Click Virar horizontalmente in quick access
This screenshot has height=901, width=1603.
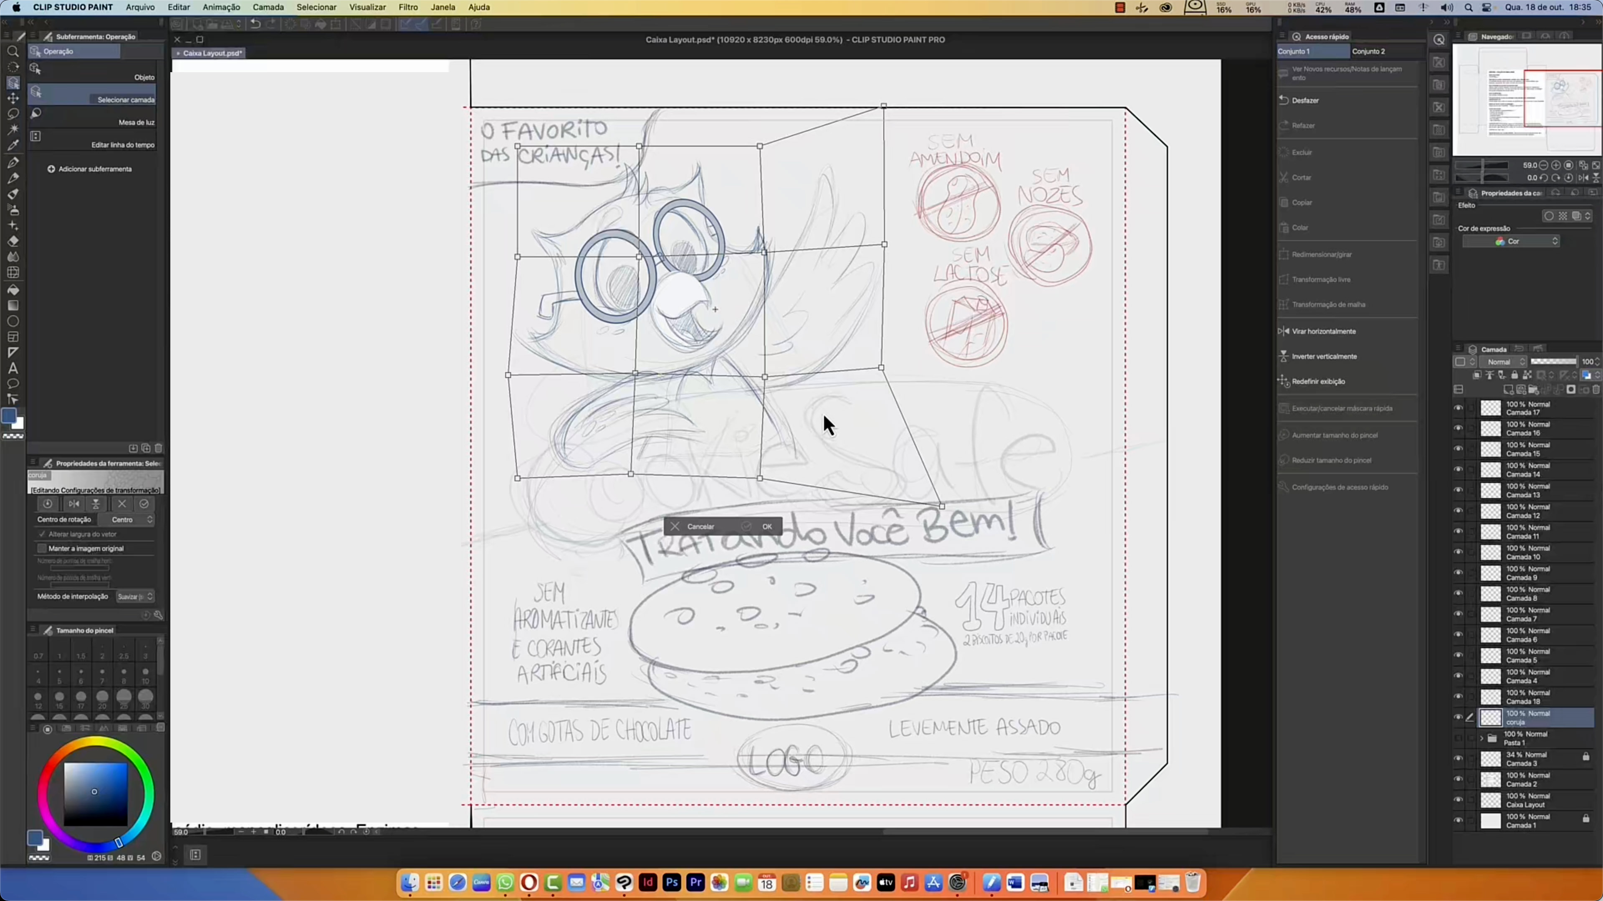click(x=1323, y=332)
